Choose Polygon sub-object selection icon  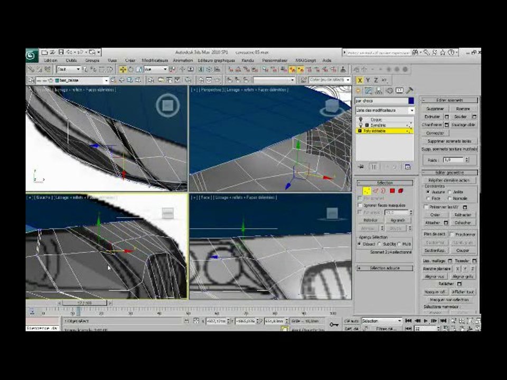pyautogui.click(x=392, y=191)
